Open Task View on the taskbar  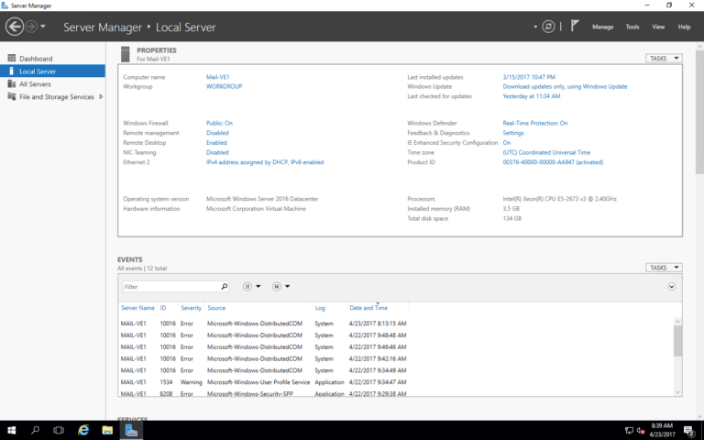click(x=59, y=430)
